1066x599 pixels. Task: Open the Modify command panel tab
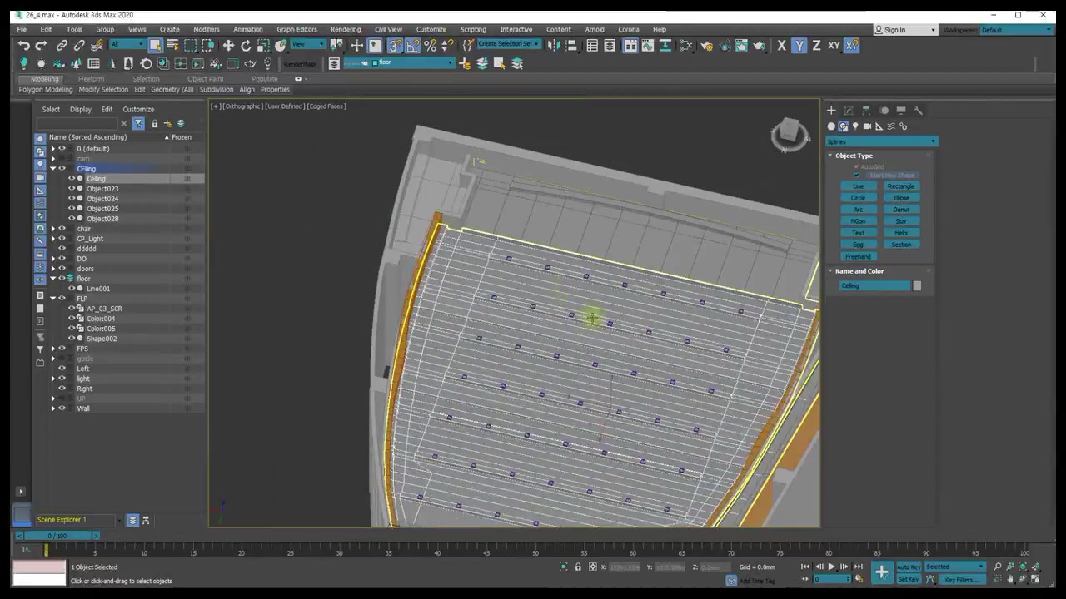pyautogui.click(x=849, y=110)
